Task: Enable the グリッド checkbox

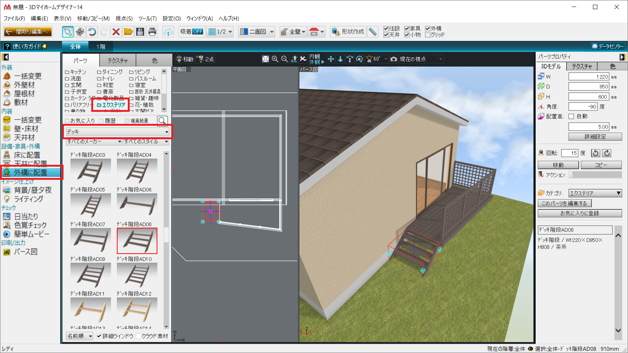Action: (428, 35)
